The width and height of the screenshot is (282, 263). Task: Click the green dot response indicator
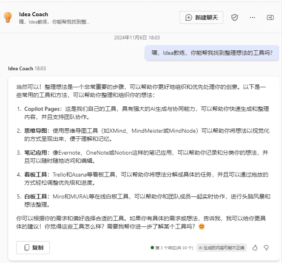pyautogui.click(x=152, y=248)
